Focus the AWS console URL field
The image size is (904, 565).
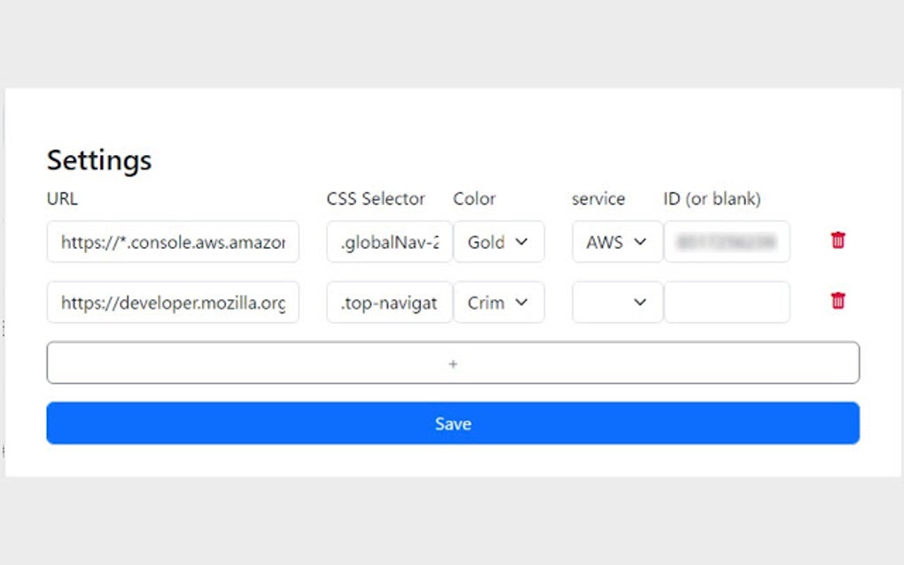pyautogui.click(x=173, y=242)
